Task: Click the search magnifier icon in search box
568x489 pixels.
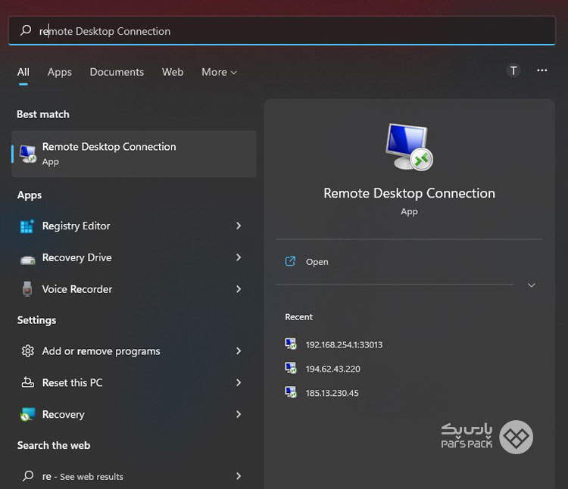Action: (x=26, y=30)
